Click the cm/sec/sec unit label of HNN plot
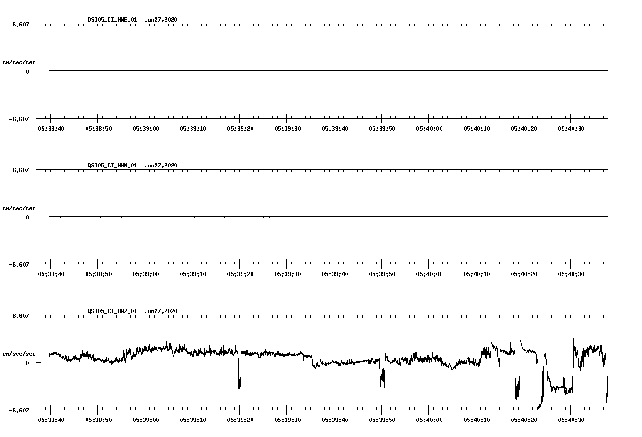642x437 pixels. (x=19, y=208)
